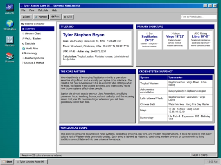Open the Calculate menu
Viewport: 221px width, 165px height.
[x=43, y=10]
